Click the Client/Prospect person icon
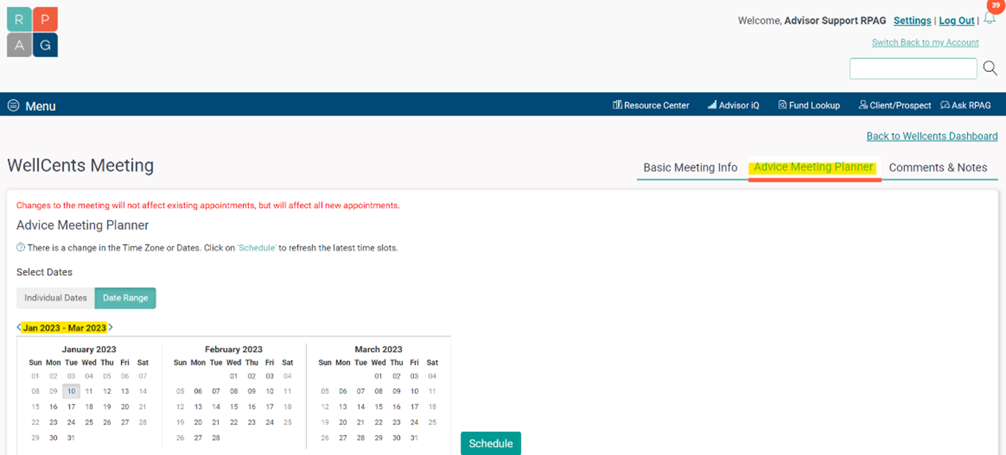 pos(863,105)
